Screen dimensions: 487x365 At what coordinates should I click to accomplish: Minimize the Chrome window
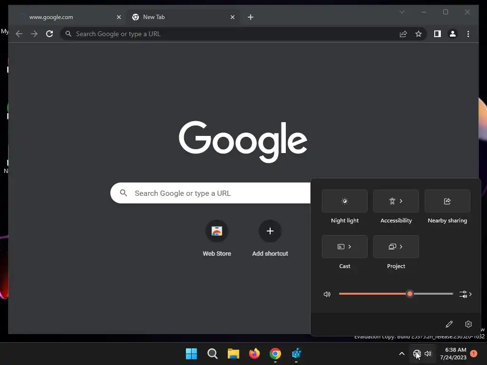[424, 12]
